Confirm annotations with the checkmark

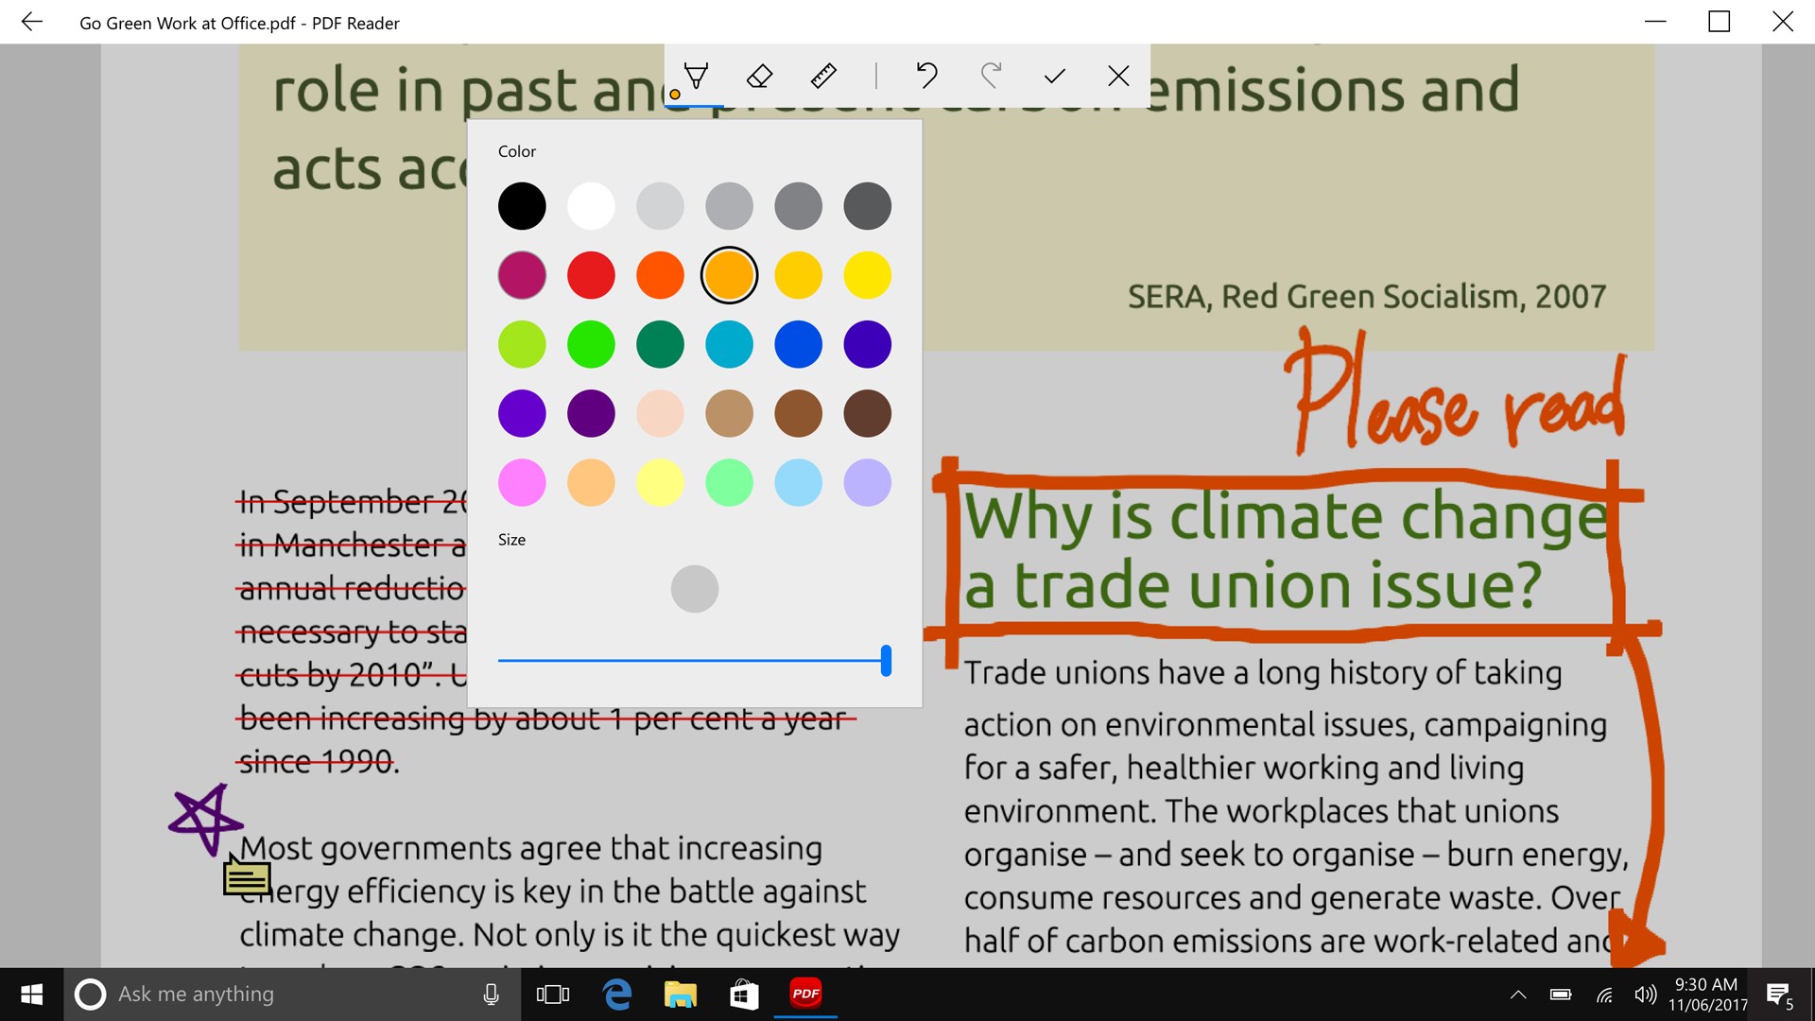point(1055,76)
